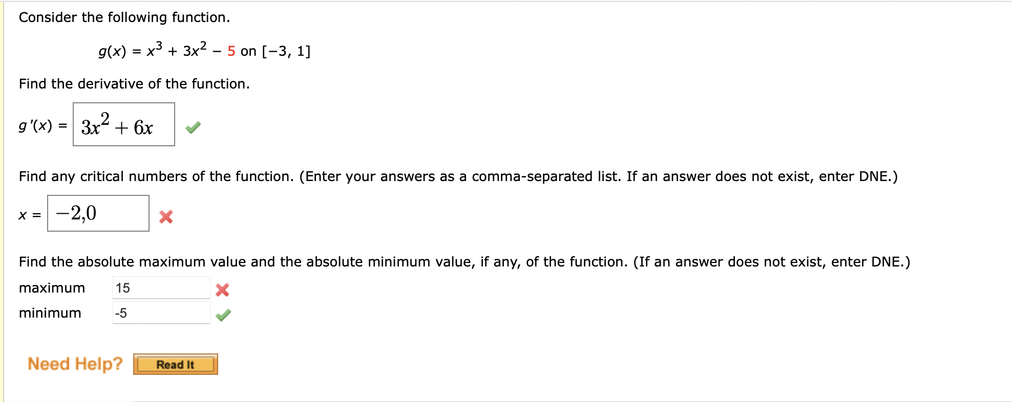Click the x = label beside the answer box
Viewport: 1012px width, 402px height.
[30, 216]
